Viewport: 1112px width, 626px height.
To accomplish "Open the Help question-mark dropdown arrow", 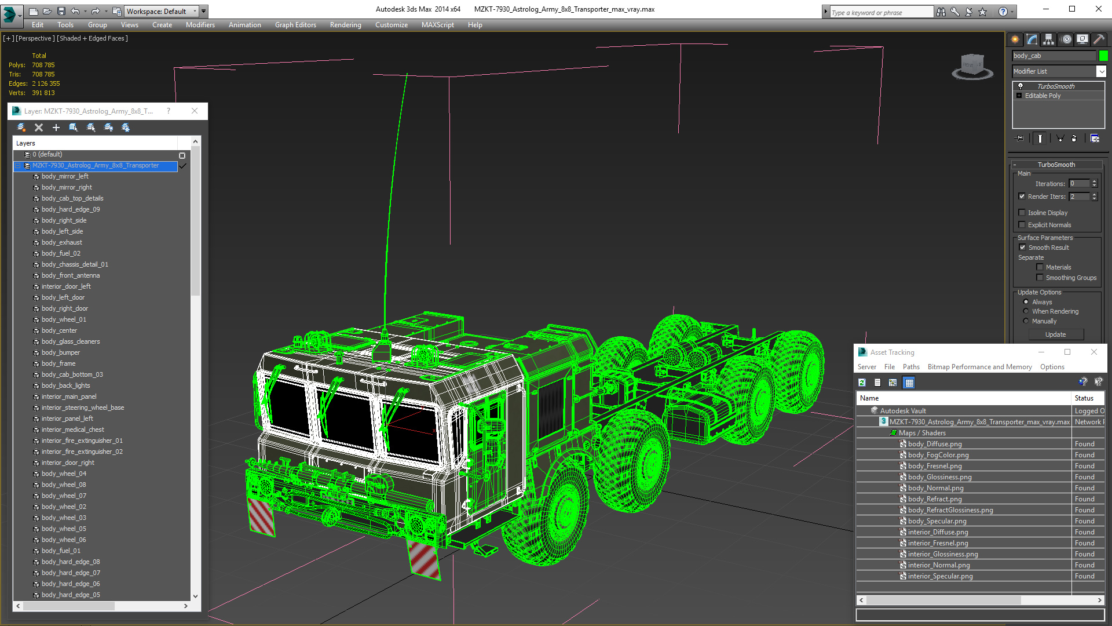I will point(1012,12).
